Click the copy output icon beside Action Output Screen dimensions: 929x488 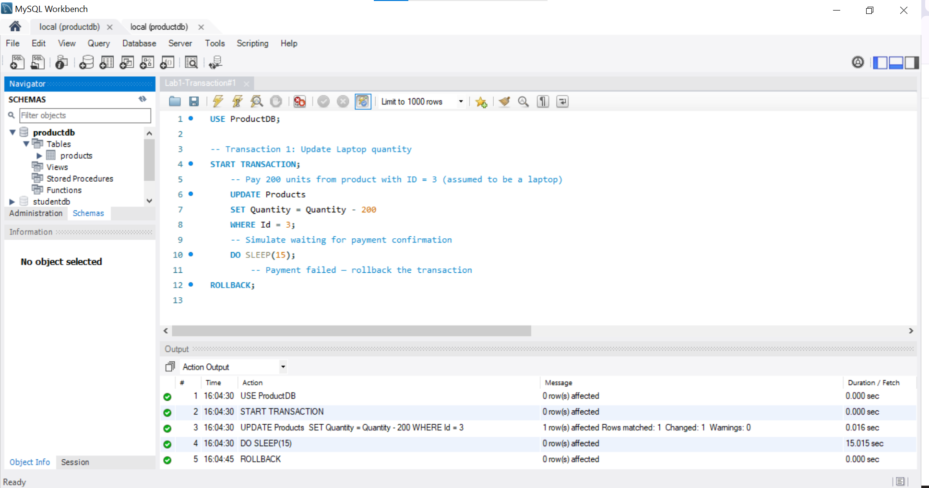coord(170,367)
